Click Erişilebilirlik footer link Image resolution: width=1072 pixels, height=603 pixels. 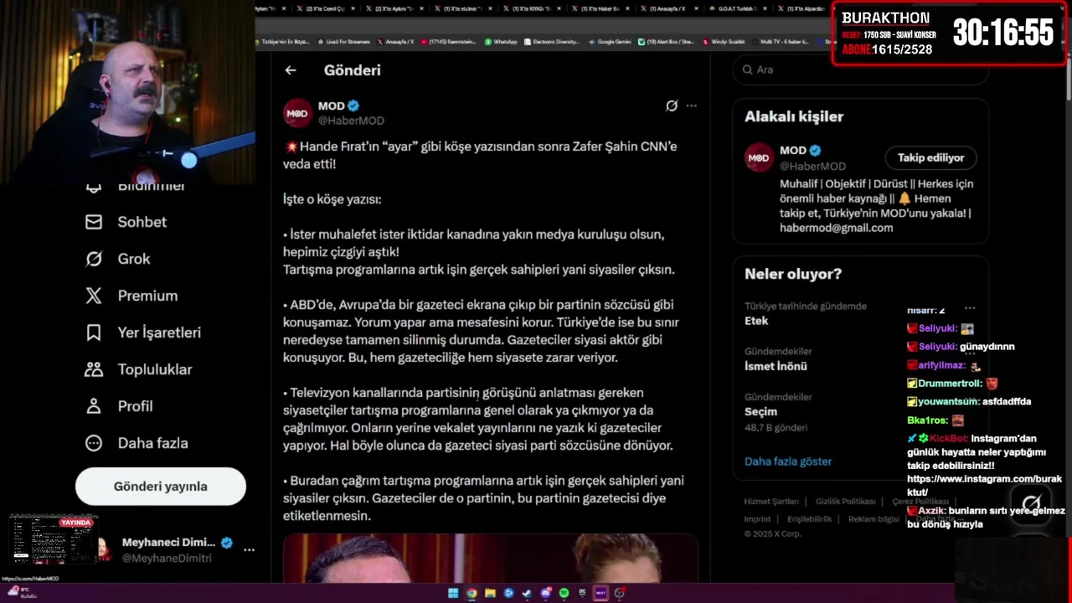810,519
